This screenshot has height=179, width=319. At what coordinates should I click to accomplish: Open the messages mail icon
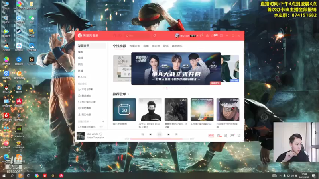point(213,35)
